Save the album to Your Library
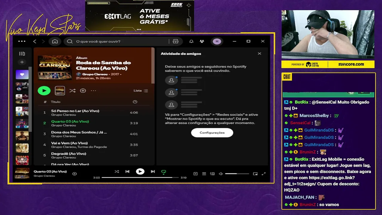The height and width of the screenshot is (215, 382). 83,90
